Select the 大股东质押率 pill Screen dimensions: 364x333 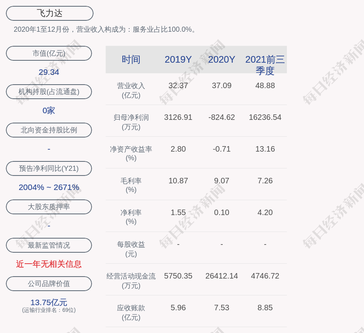tap(49, 206)
